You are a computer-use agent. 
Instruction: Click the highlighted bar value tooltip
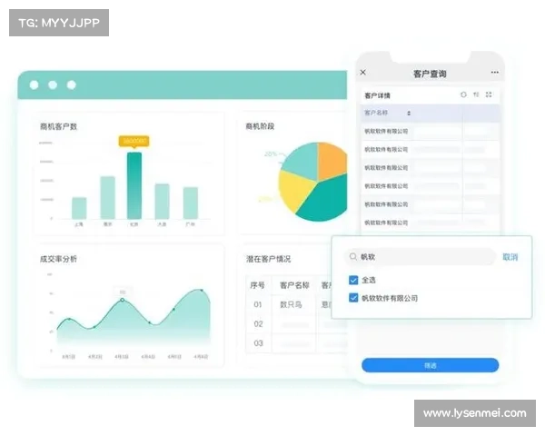tap(134, 142)
